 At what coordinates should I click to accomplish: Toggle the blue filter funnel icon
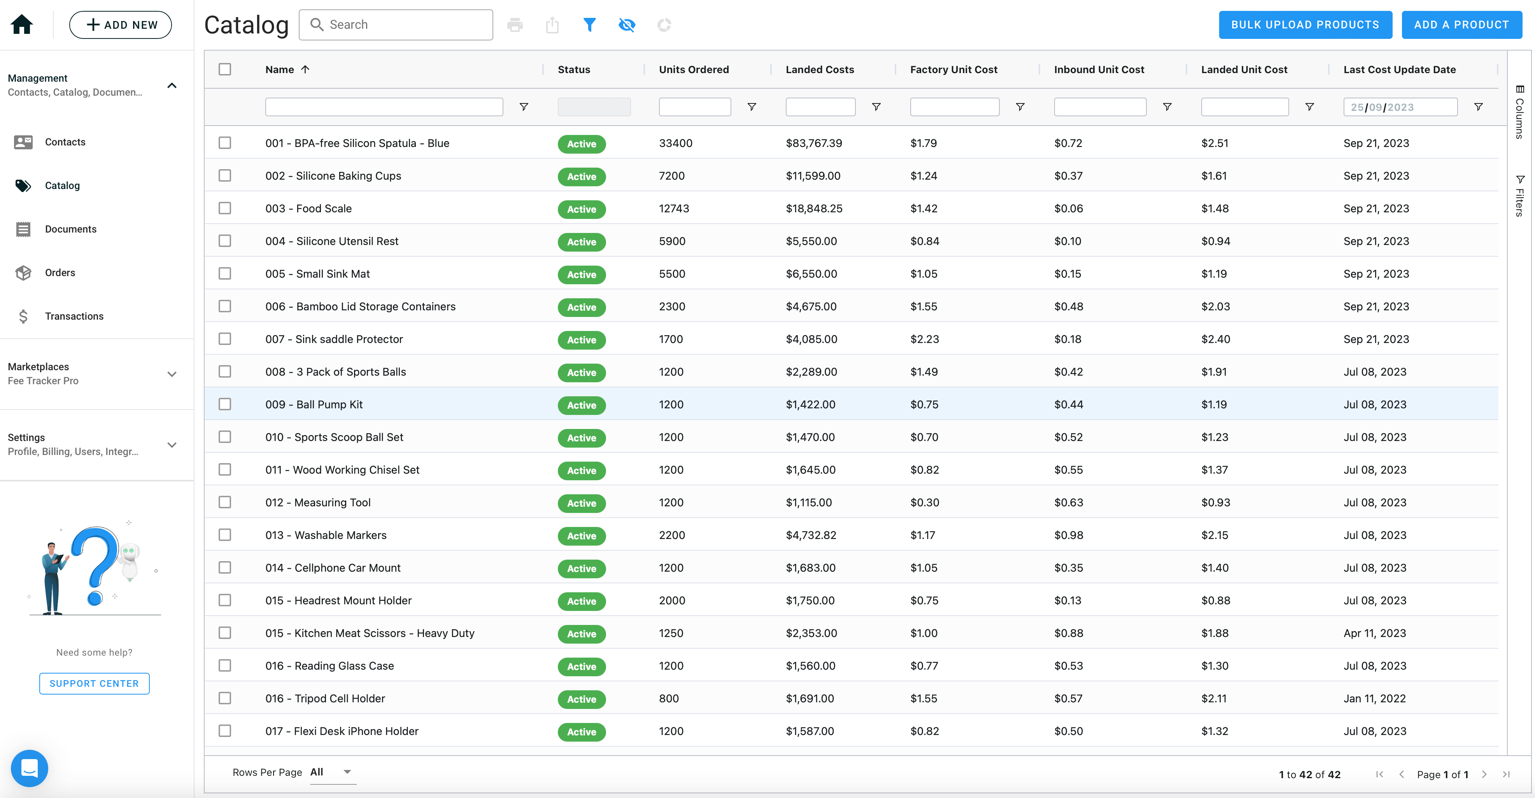[x=589, y=24]
